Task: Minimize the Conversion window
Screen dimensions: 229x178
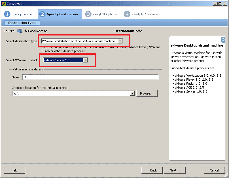Action: pyautogui.click(x=215, y=4)
